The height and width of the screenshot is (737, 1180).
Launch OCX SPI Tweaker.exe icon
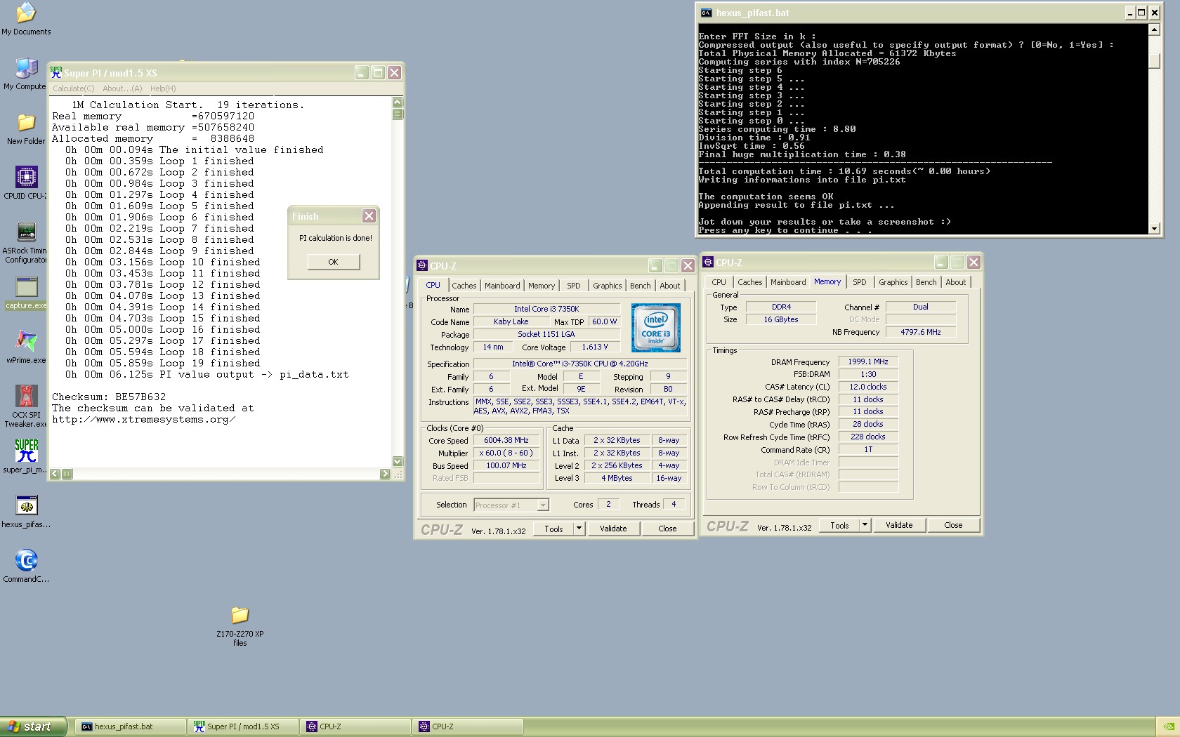pos(26,397)
